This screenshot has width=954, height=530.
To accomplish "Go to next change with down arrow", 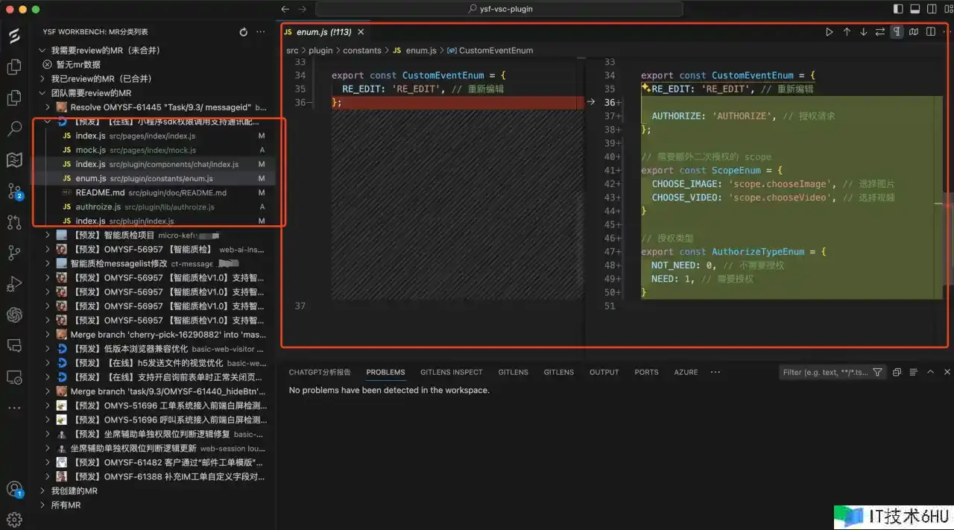I will 863,32.
